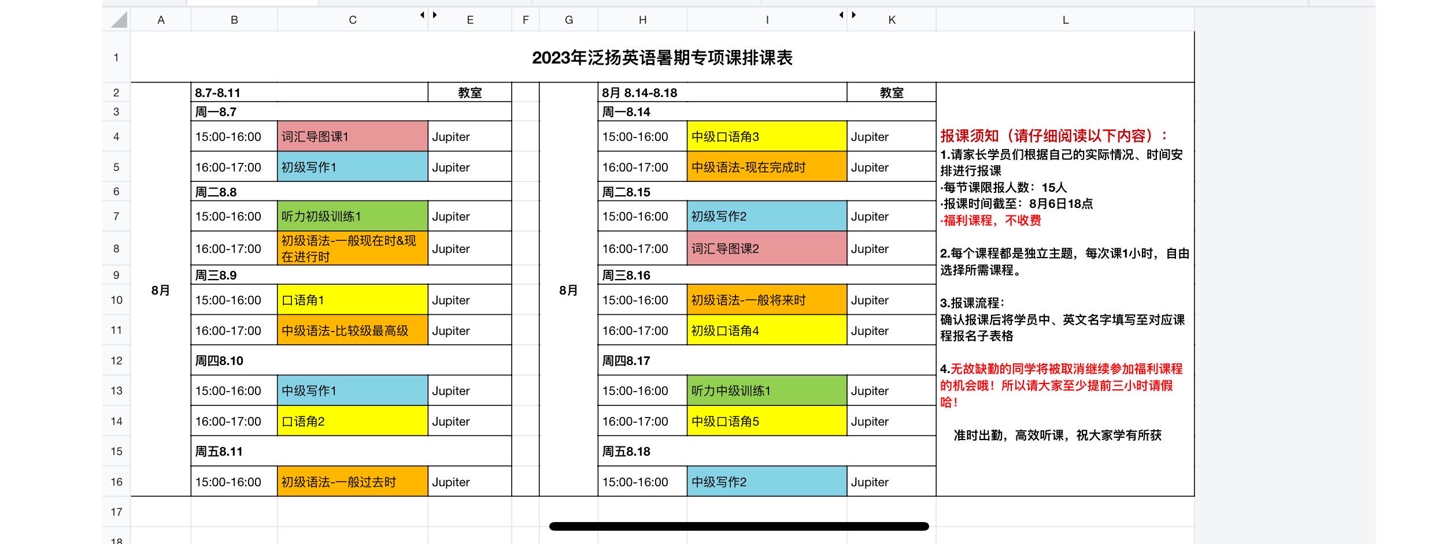
Task: Select the 8月 merged cell in column A
Action: 161,289
